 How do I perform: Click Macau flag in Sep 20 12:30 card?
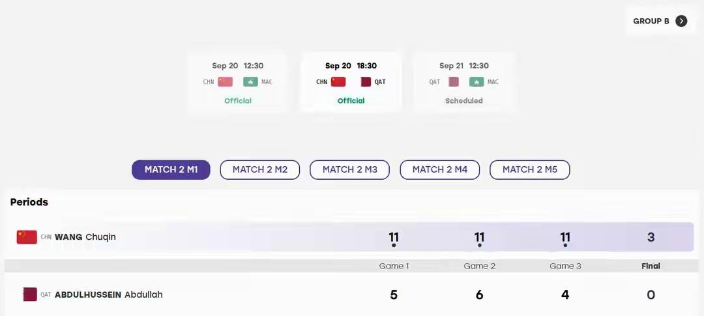point(250,81)
